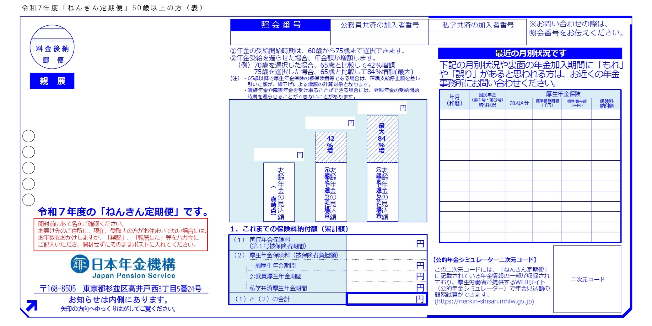This screenshot has height=326, width=652.
Task: Click the 照会番号 blue header cell
Action: [x=280, y=25]
